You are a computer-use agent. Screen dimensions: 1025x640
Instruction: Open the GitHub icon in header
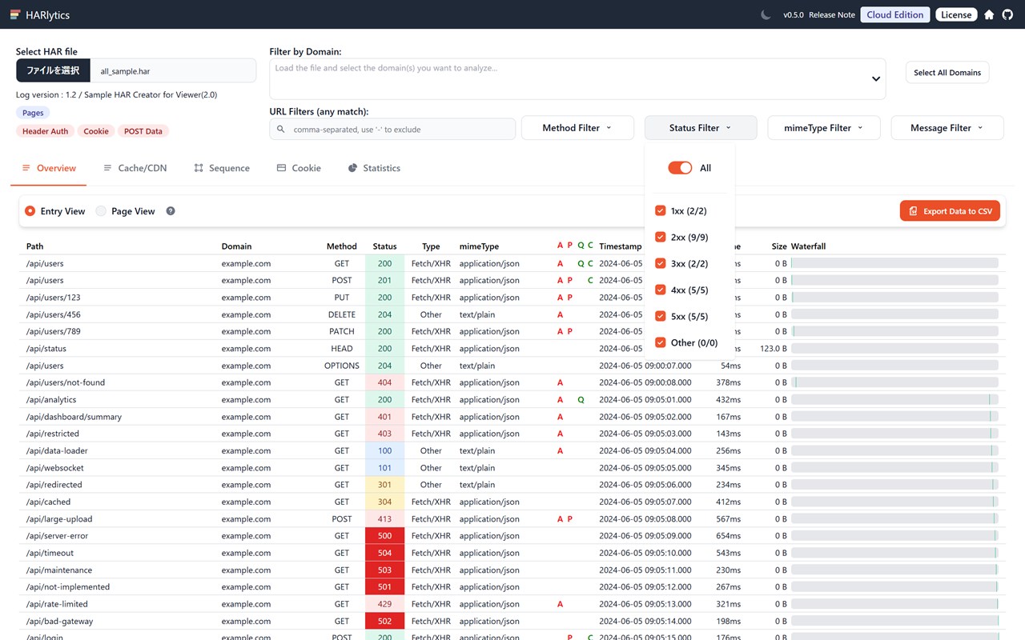pyautogui.click(x=1007, y=14)
